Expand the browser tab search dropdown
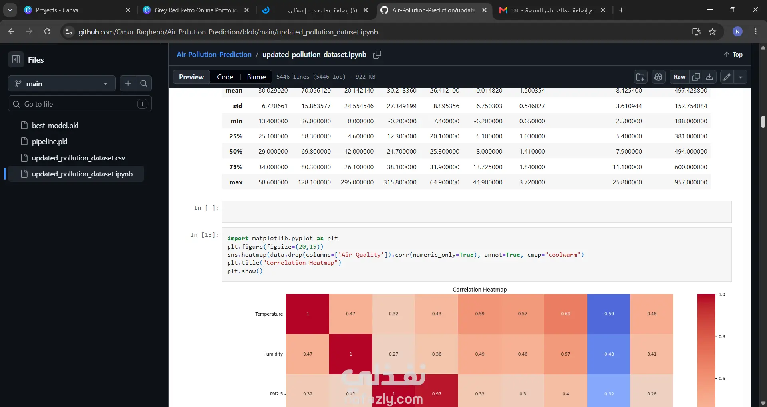The height and width of the screenshot is (407, 767). click(10, 10)
